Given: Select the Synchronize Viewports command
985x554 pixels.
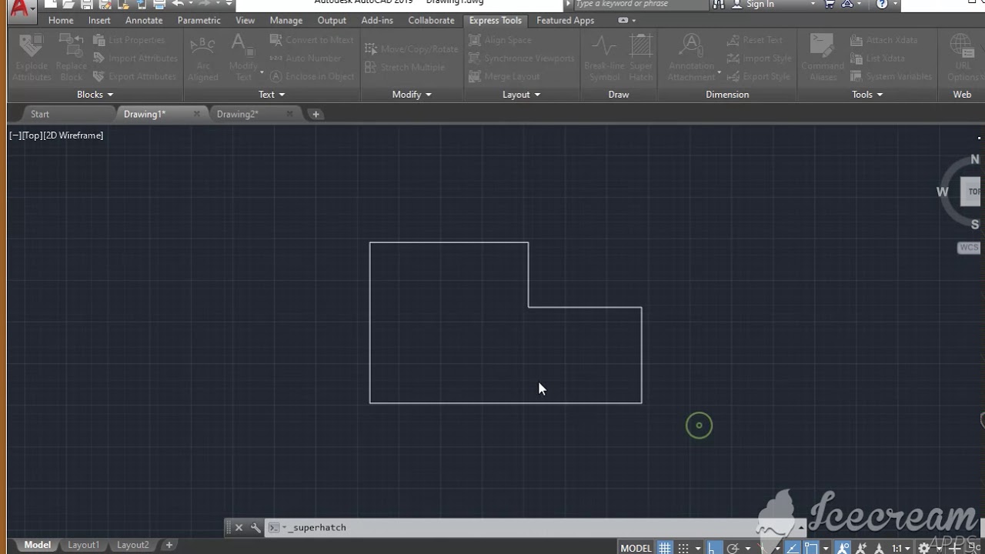Looking at the screenshot, I should coord(521,58).
